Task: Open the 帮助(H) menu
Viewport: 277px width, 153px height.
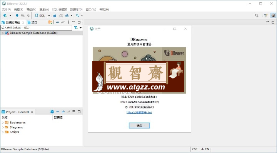Action: point(104,9)
